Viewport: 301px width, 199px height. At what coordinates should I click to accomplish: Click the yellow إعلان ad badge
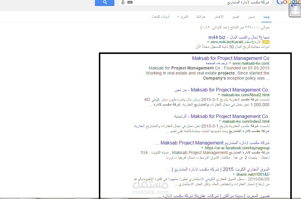coord(266,42)
